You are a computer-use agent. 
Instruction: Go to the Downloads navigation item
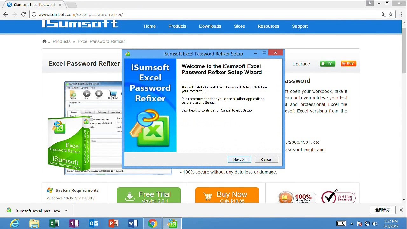click(210, 26)
